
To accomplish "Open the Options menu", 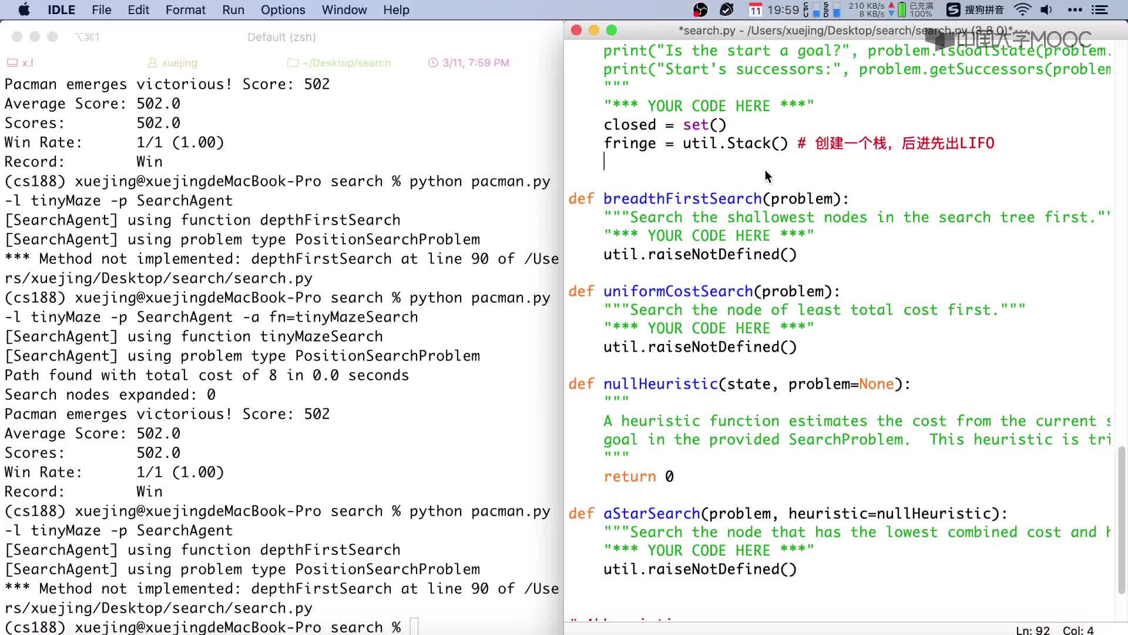I will point(283,10).
